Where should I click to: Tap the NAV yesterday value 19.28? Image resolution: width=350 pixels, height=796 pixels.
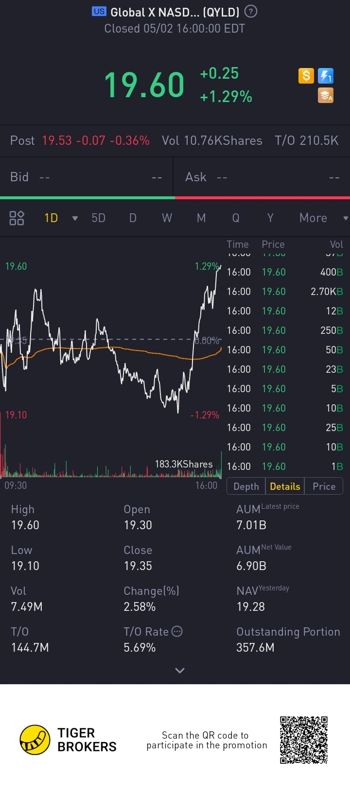(251, 606)
